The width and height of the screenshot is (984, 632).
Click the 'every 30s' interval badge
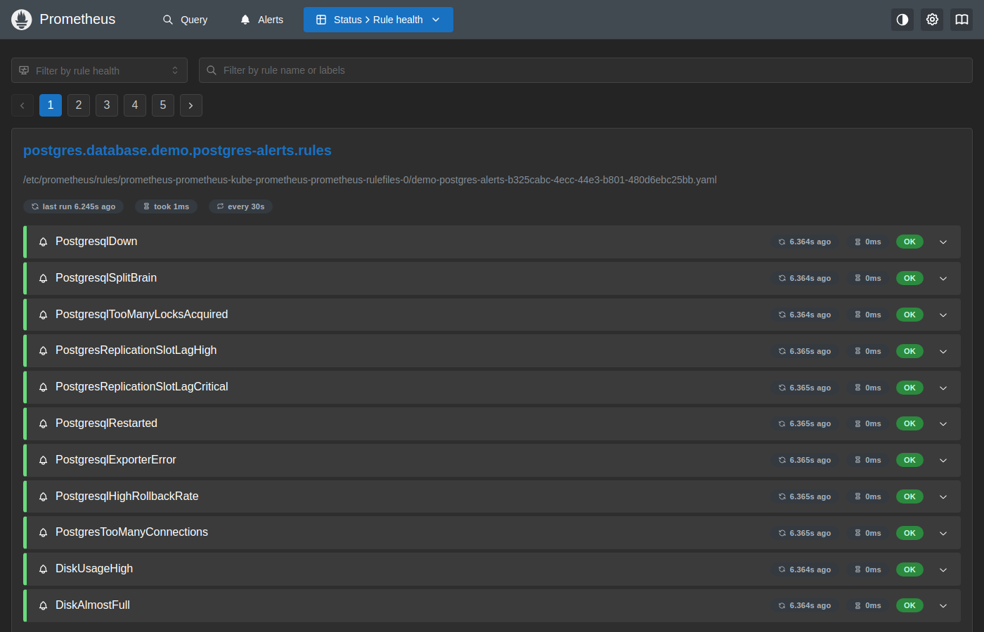[x=240, y=206]
